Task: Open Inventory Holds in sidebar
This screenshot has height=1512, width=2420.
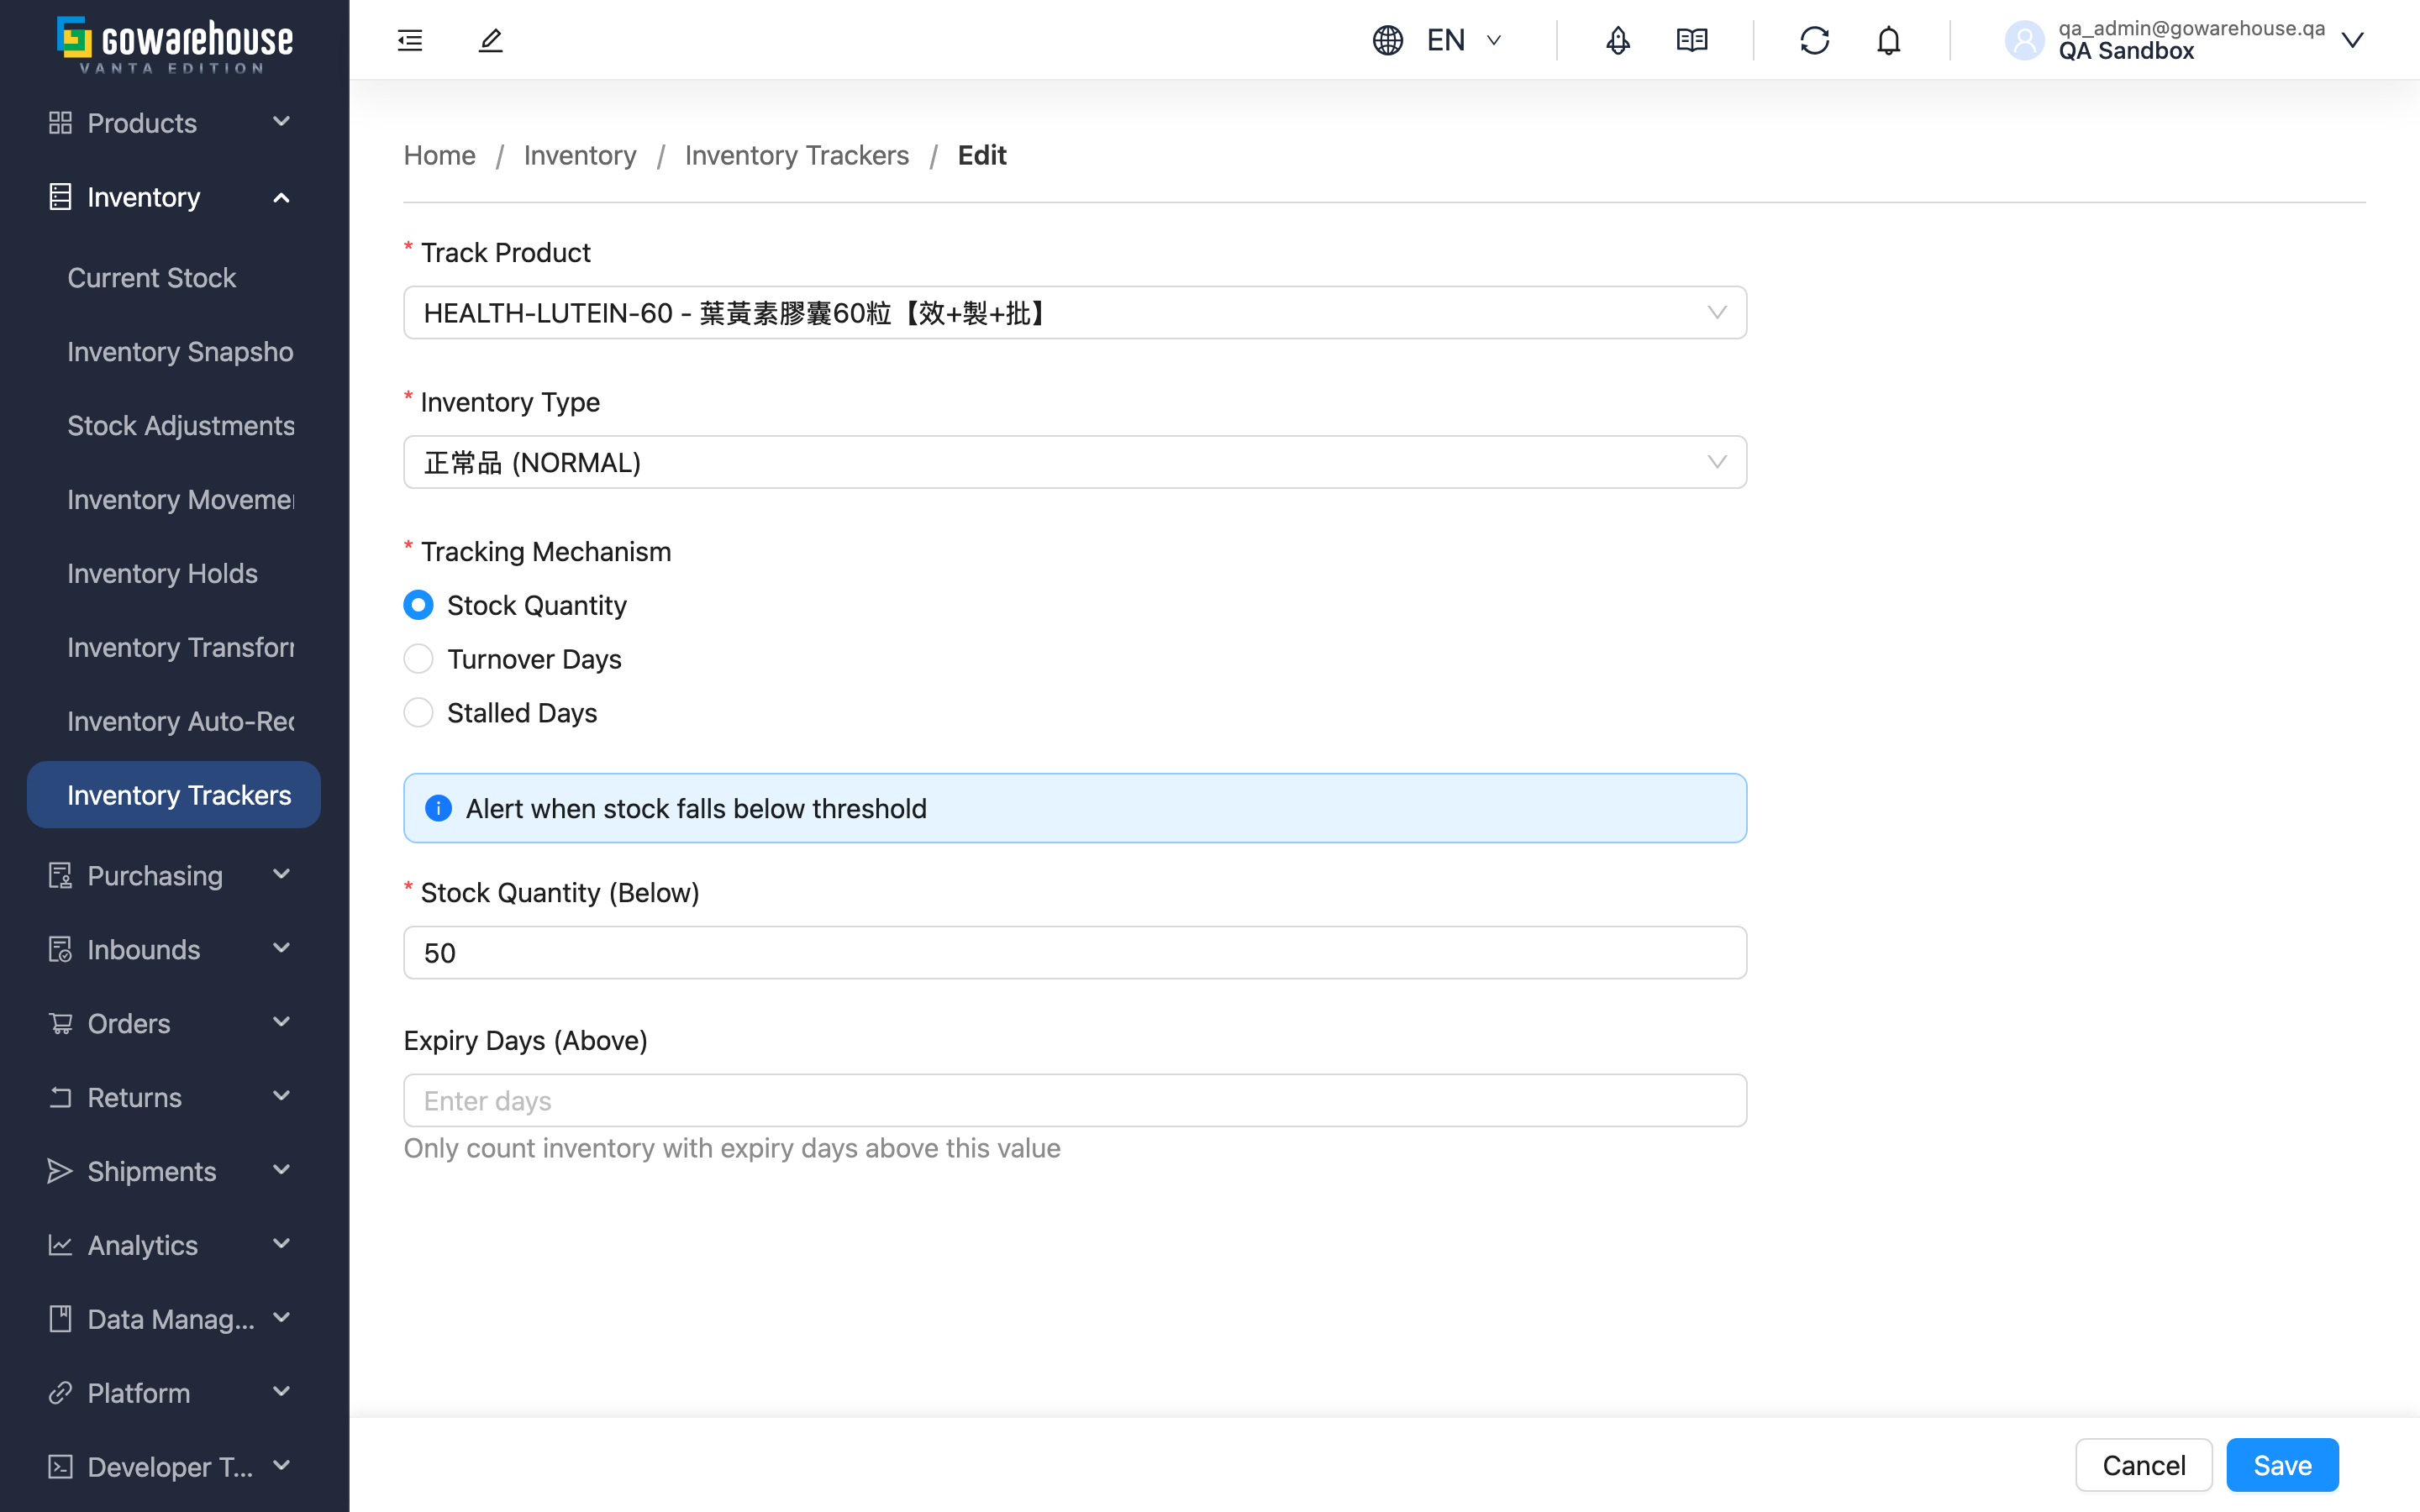Action: click(174, 573)
